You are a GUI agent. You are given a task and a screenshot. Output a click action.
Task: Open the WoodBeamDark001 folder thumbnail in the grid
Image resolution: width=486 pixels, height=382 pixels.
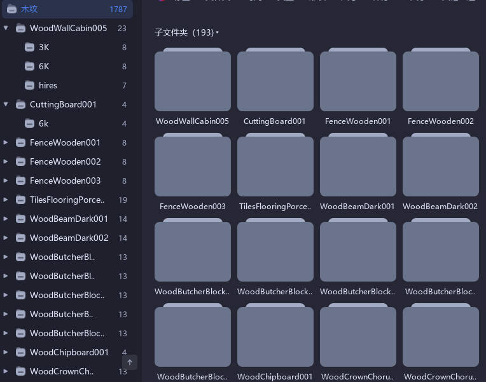(358, 165)
